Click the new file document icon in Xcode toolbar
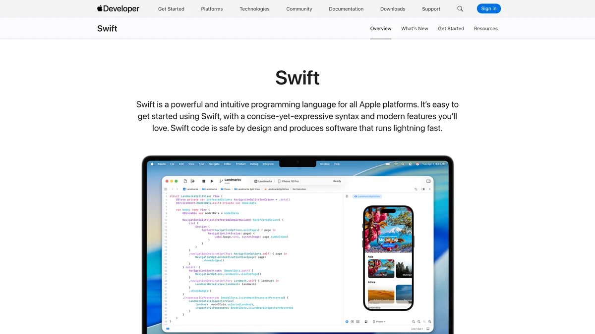595x334 pixels. (x=185, y=181)
